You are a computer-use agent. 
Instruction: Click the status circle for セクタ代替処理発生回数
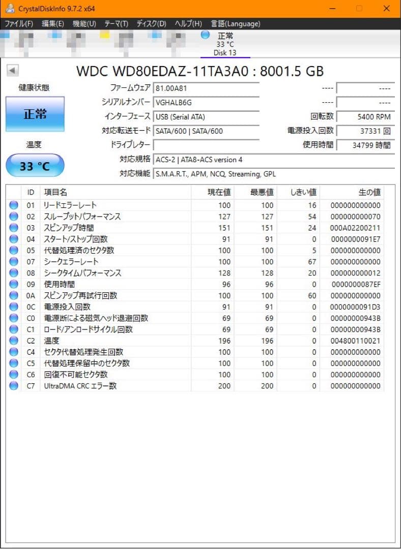14,352
